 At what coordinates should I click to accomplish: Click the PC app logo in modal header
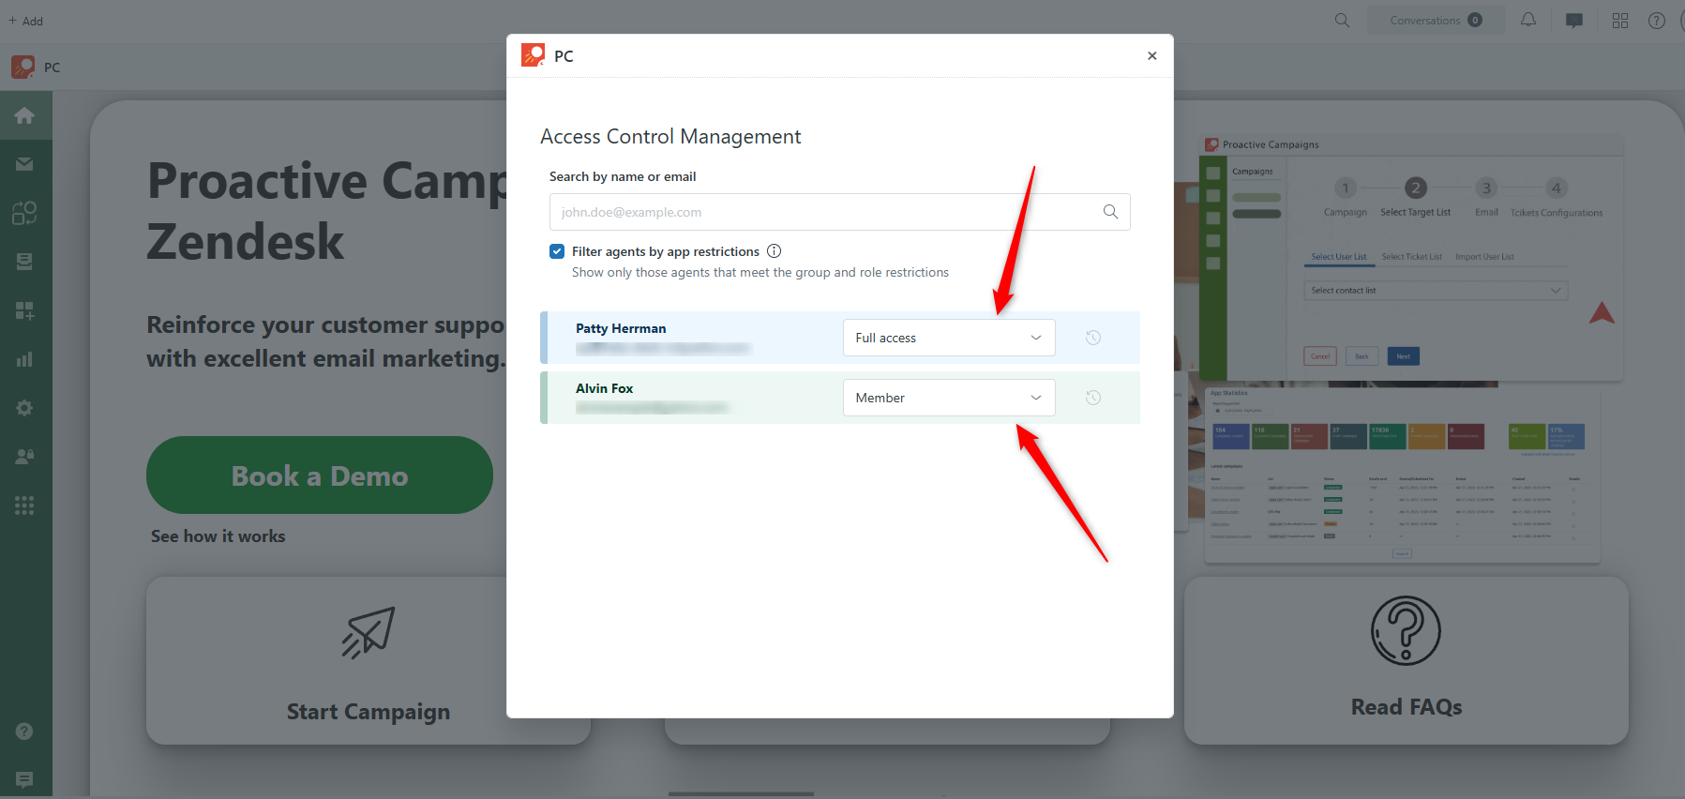533,55
